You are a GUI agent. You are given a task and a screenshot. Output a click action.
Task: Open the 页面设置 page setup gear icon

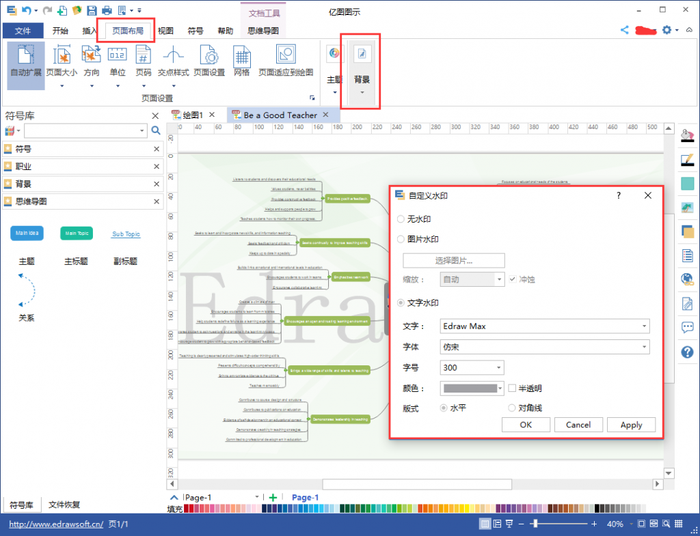click(209, 56)
